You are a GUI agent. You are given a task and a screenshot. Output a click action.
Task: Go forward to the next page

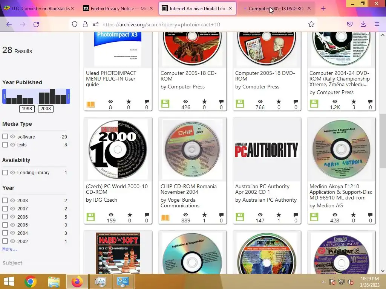point(23,24)
